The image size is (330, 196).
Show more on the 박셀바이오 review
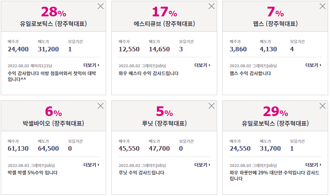91,165
